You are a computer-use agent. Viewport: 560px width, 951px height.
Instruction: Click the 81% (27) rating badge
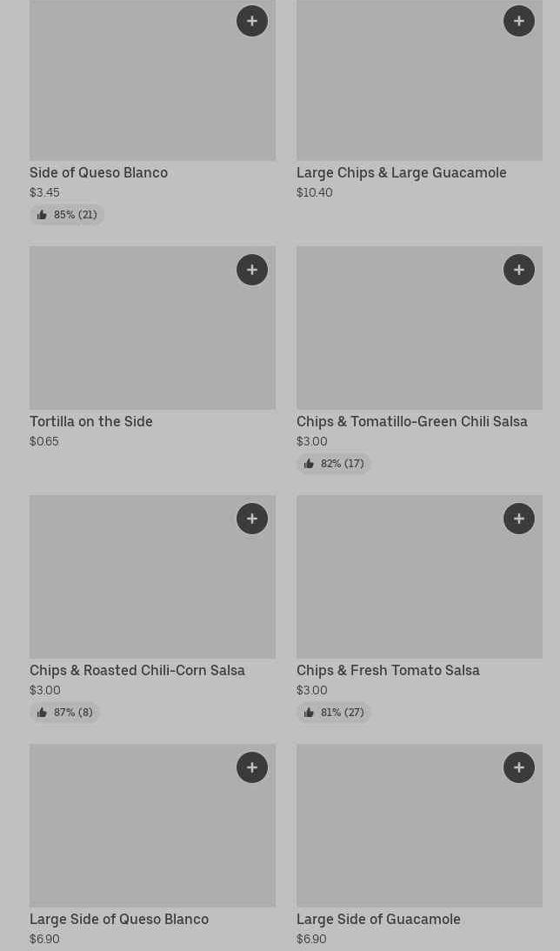(x=334, y=713)
